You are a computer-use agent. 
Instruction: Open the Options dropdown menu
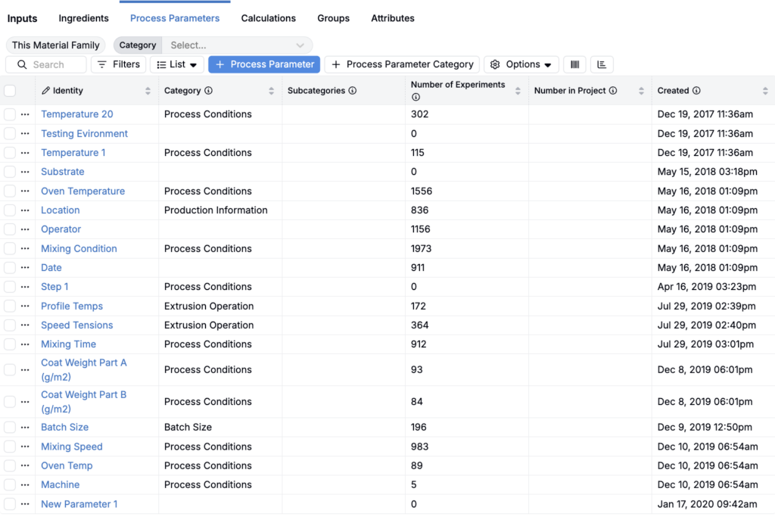click(521, 64)
